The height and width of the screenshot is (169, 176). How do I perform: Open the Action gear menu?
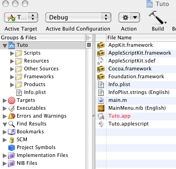tap(129, 18)
